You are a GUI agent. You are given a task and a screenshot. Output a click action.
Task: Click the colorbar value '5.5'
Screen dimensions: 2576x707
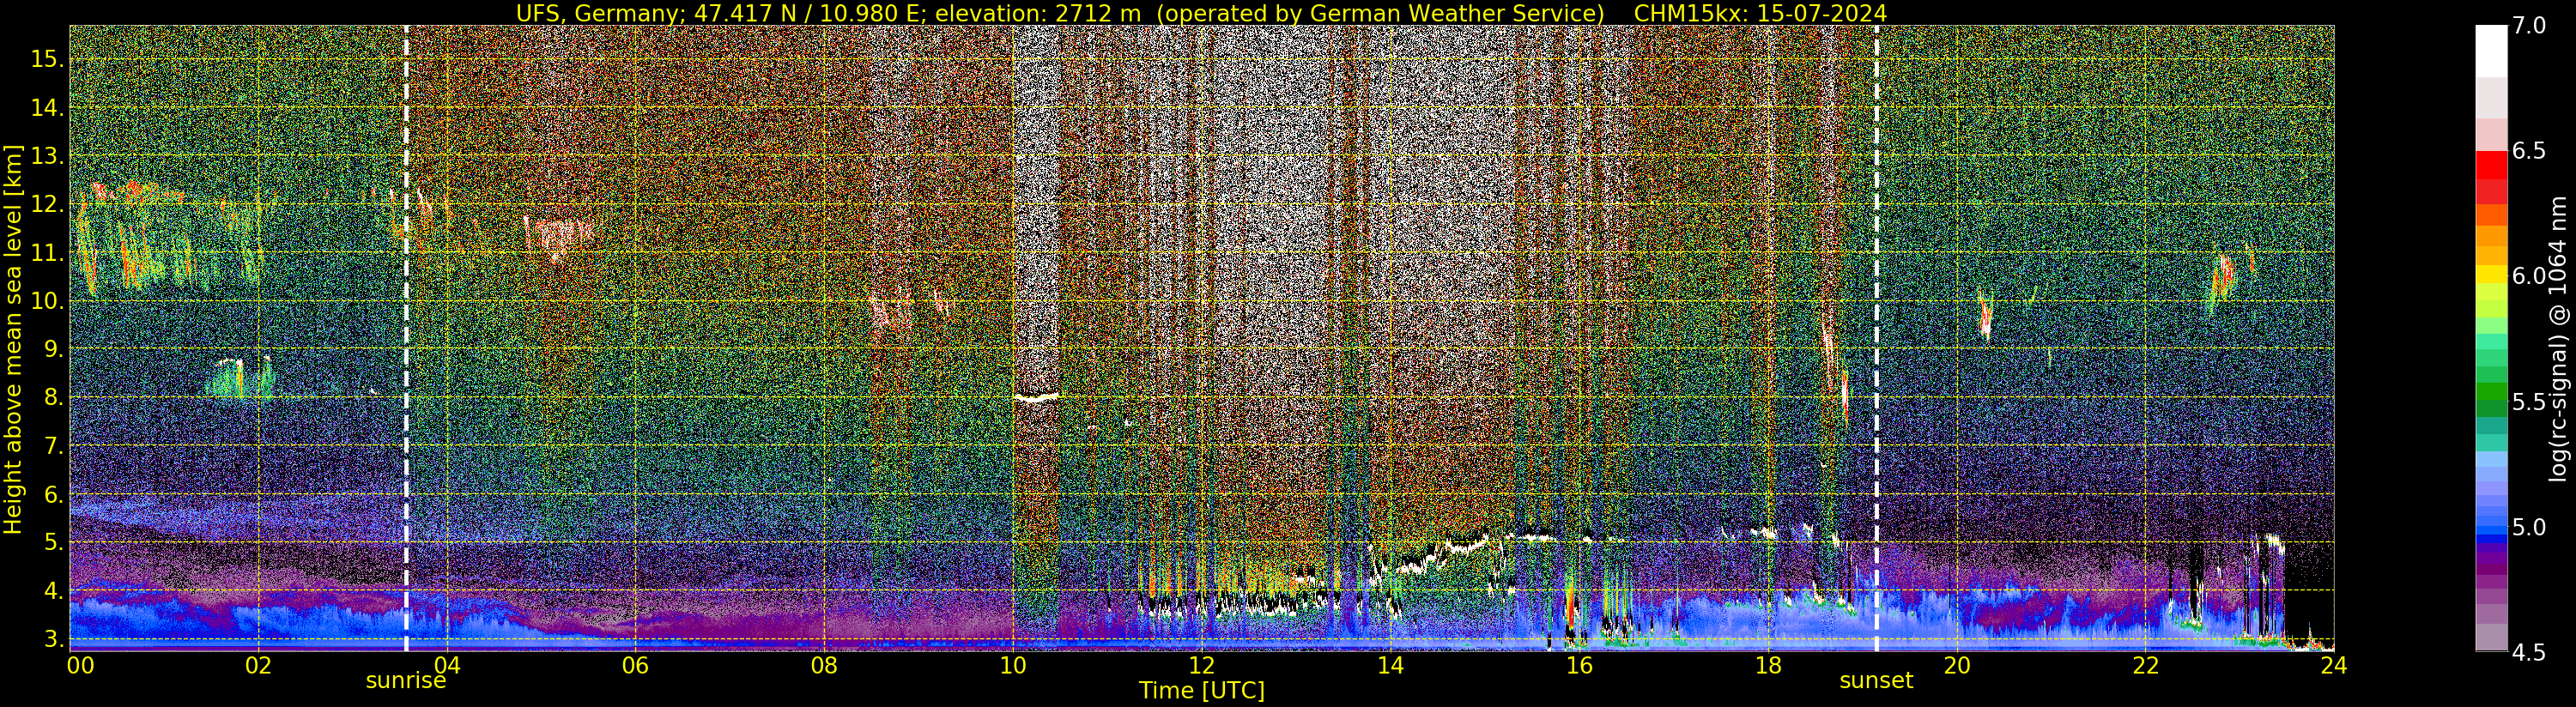pyautogui.click(x=2529, y=402)
